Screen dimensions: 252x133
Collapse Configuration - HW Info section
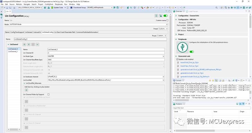coord(176,20)
